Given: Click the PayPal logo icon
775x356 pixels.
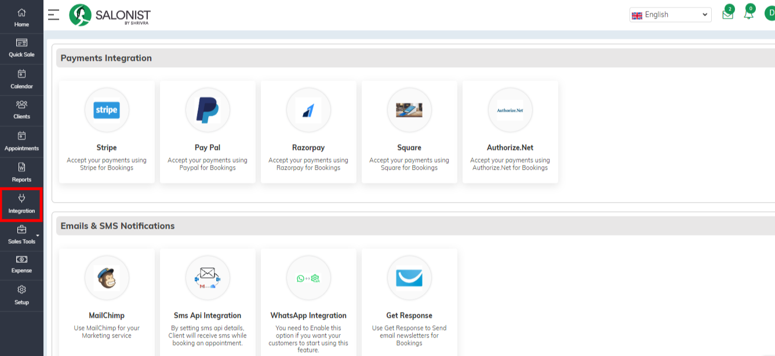Looking at the screenshot, I should [208, 110].
